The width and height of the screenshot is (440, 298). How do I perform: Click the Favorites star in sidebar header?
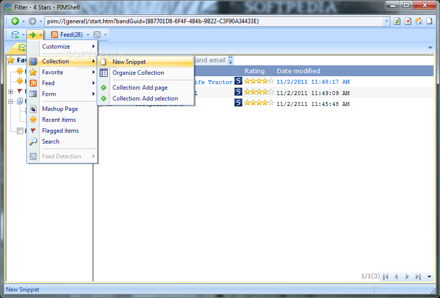click(x=11, y=60)
